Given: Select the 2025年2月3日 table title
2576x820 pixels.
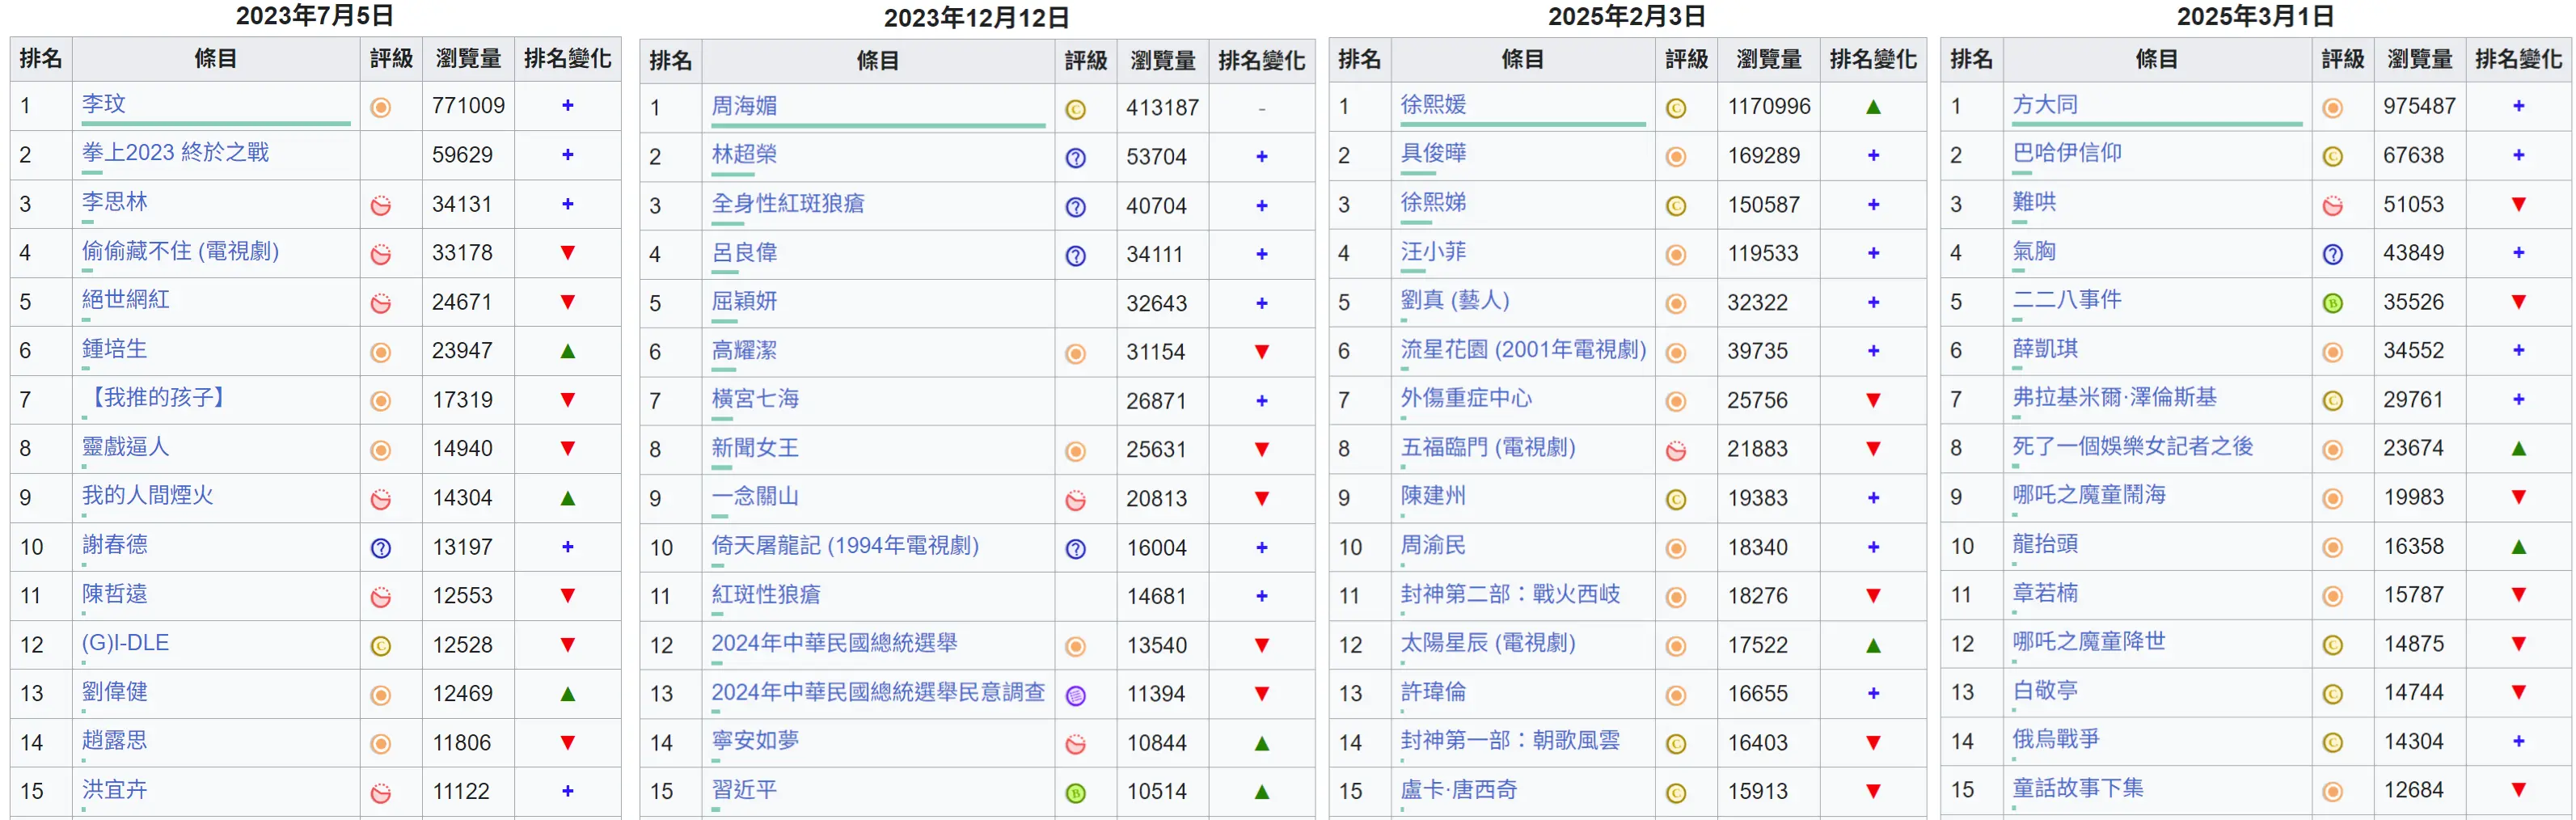Looking at the screenshot, I should click(1627, 15).
